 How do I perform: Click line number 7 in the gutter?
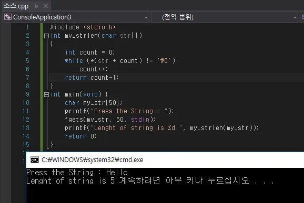(27, 78)
